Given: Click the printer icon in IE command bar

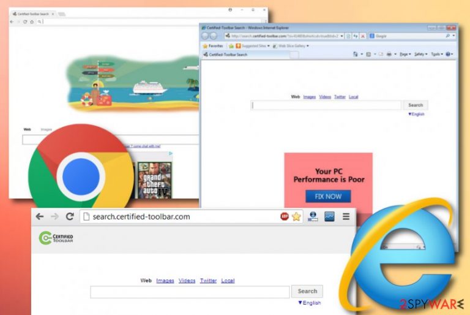Looking at the screenshot, I should pos(389,54).
